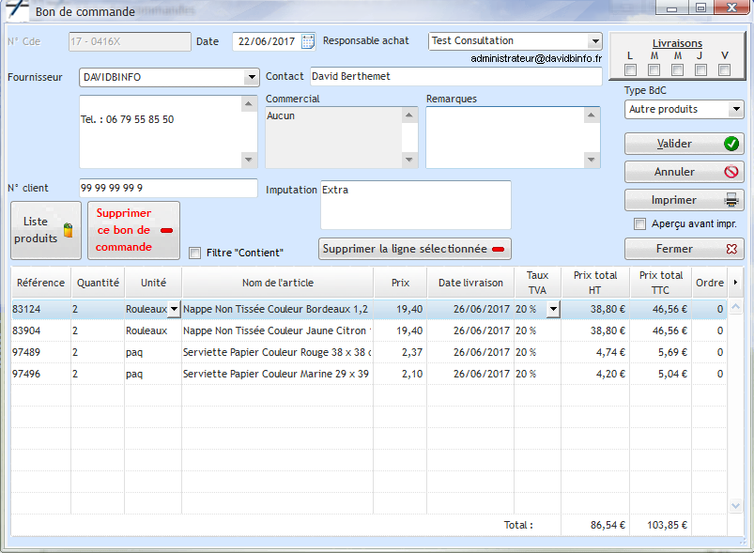Enable the Filtre "Contient" checkbox
The height and width of the screenshot is (553, 754).
tap(195, 253)
